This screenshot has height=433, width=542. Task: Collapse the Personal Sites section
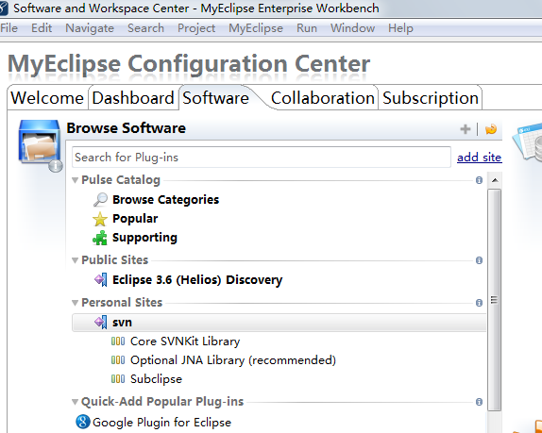tap(75, 303)
